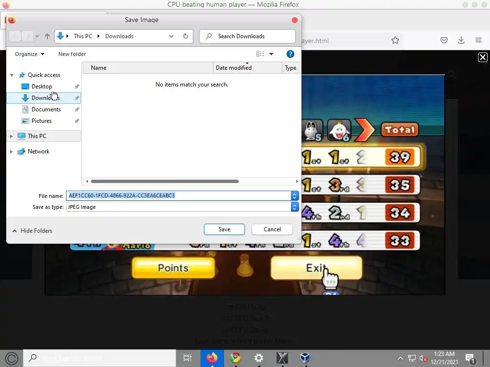Show hidden system tray icons
The height and width of the screenshot is (367, 490).
point(401,358)
